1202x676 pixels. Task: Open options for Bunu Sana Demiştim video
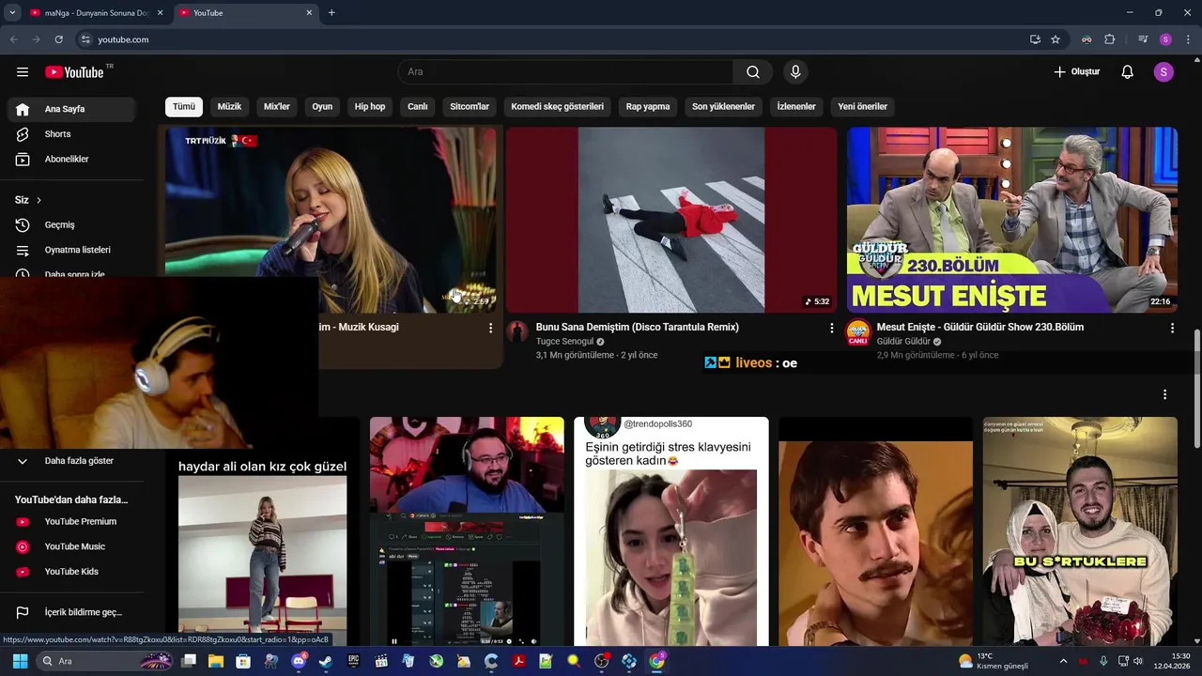[831, 328]
